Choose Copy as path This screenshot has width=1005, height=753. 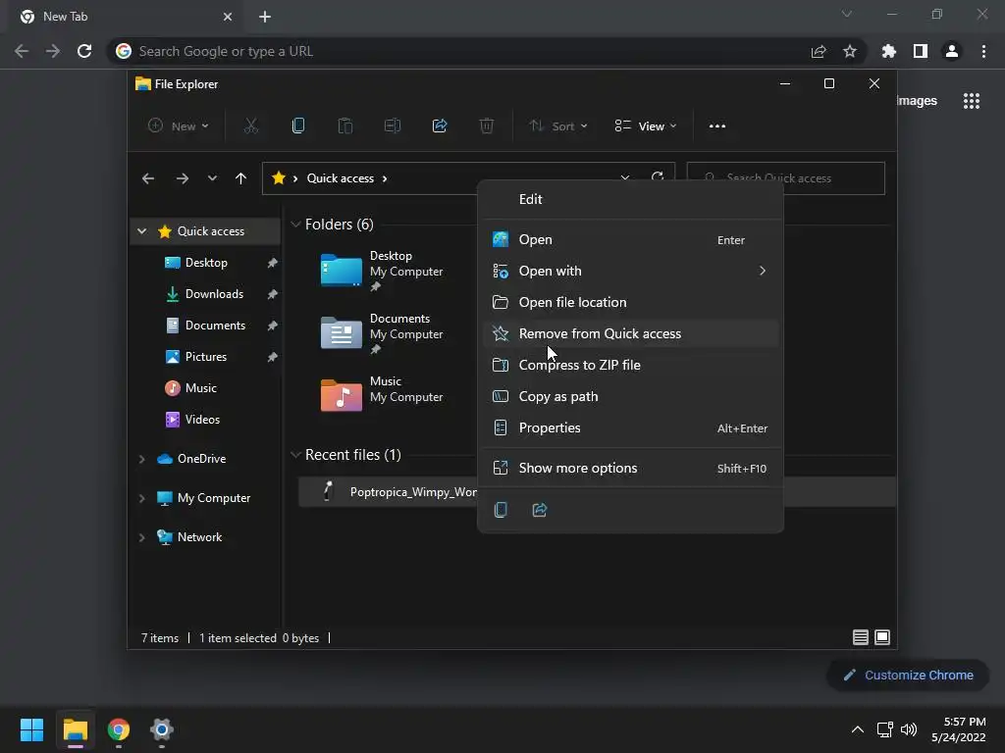click(x=631, y=396)
